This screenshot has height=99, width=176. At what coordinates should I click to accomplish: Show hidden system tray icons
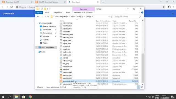[x=146, y=97]
